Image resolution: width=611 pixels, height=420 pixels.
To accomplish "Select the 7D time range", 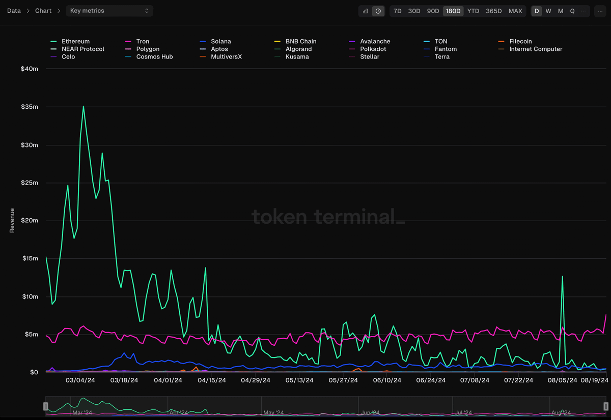I will pyautogui.click(x=398, y=11).
